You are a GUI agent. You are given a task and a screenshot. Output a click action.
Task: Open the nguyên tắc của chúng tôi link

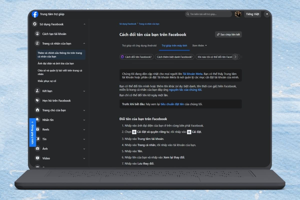click(x=185, y=90)
